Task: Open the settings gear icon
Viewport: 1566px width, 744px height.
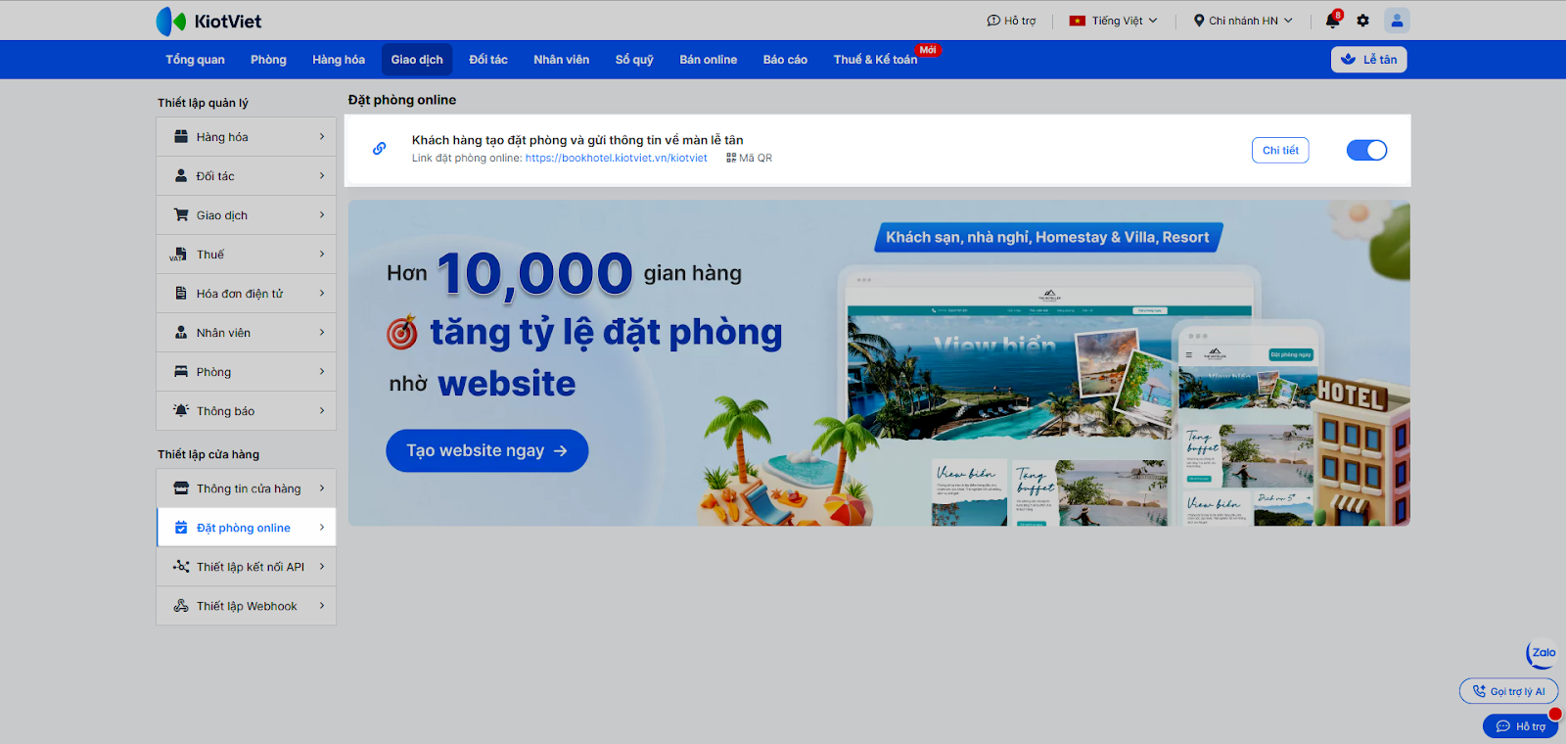Action: [1362, 21]
